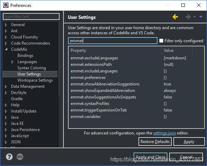The width and height of the screenshot is (207, 166).
Task: Expand the Code Recommenders node
Action: pos(6,43)
